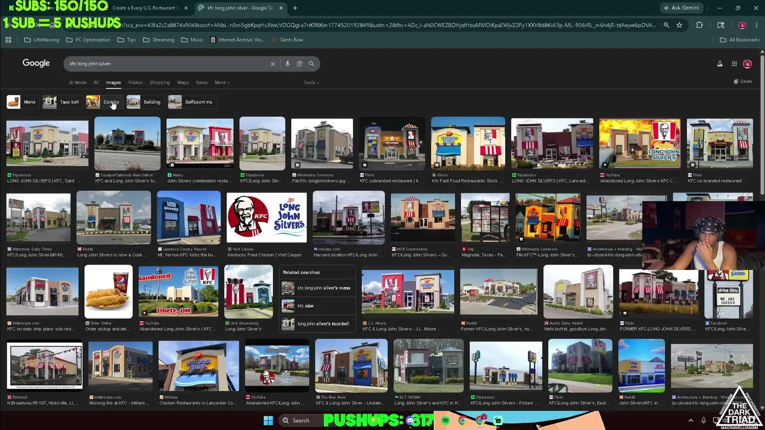Open the PC Optimization bookmark folder

[x=88, y=40]
